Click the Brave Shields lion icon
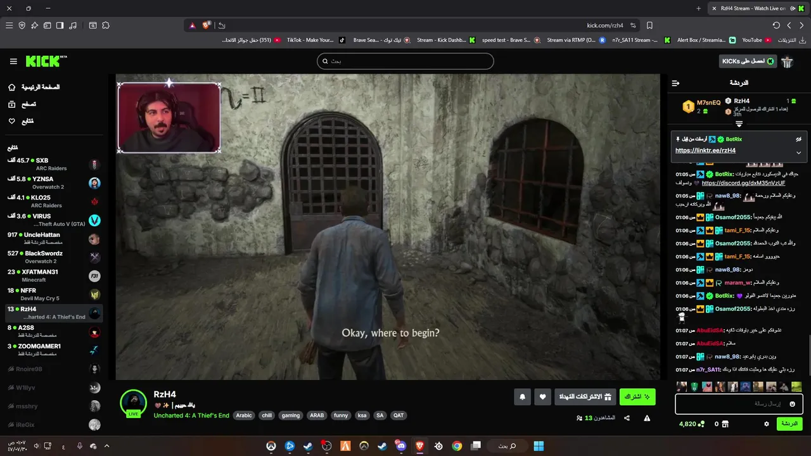 pyautogui.click(x=207, y=25)
